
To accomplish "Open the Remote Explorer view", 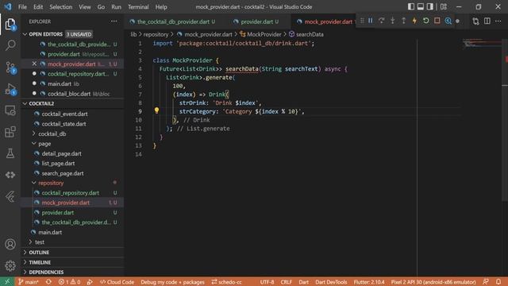I will 10,111.
